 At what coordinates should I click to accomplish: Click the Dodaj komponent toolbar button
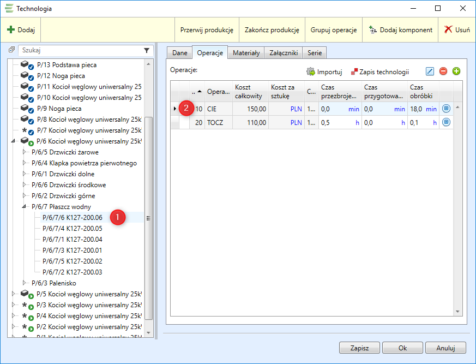click(x=401, y=30)
